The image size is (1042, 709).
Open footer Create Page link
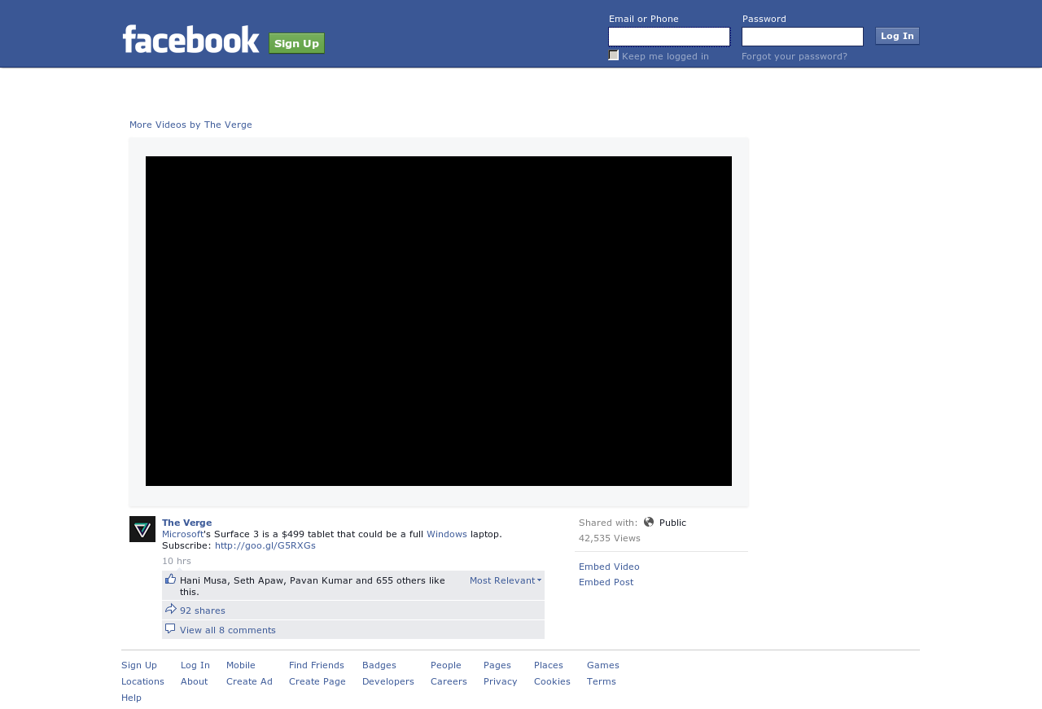[x=317, y=681]
